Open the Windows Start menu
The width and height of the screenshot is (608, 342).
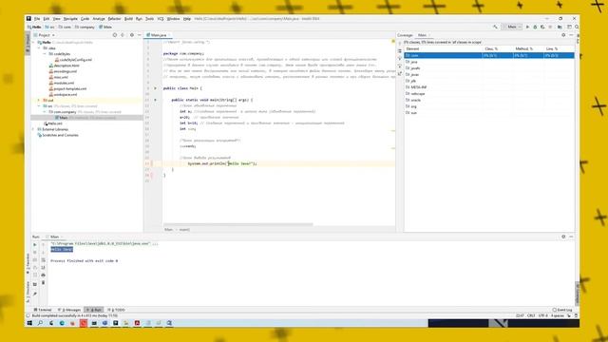pyautogui.click(x=29, y=323)
